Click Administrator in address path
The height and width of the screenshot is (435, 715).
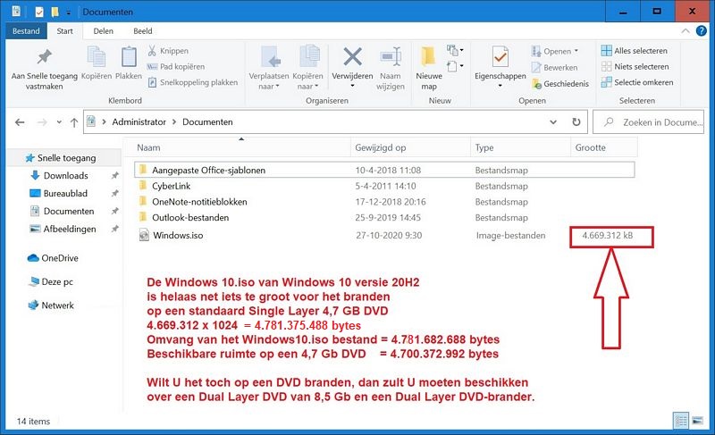click(x=139, y=122)
